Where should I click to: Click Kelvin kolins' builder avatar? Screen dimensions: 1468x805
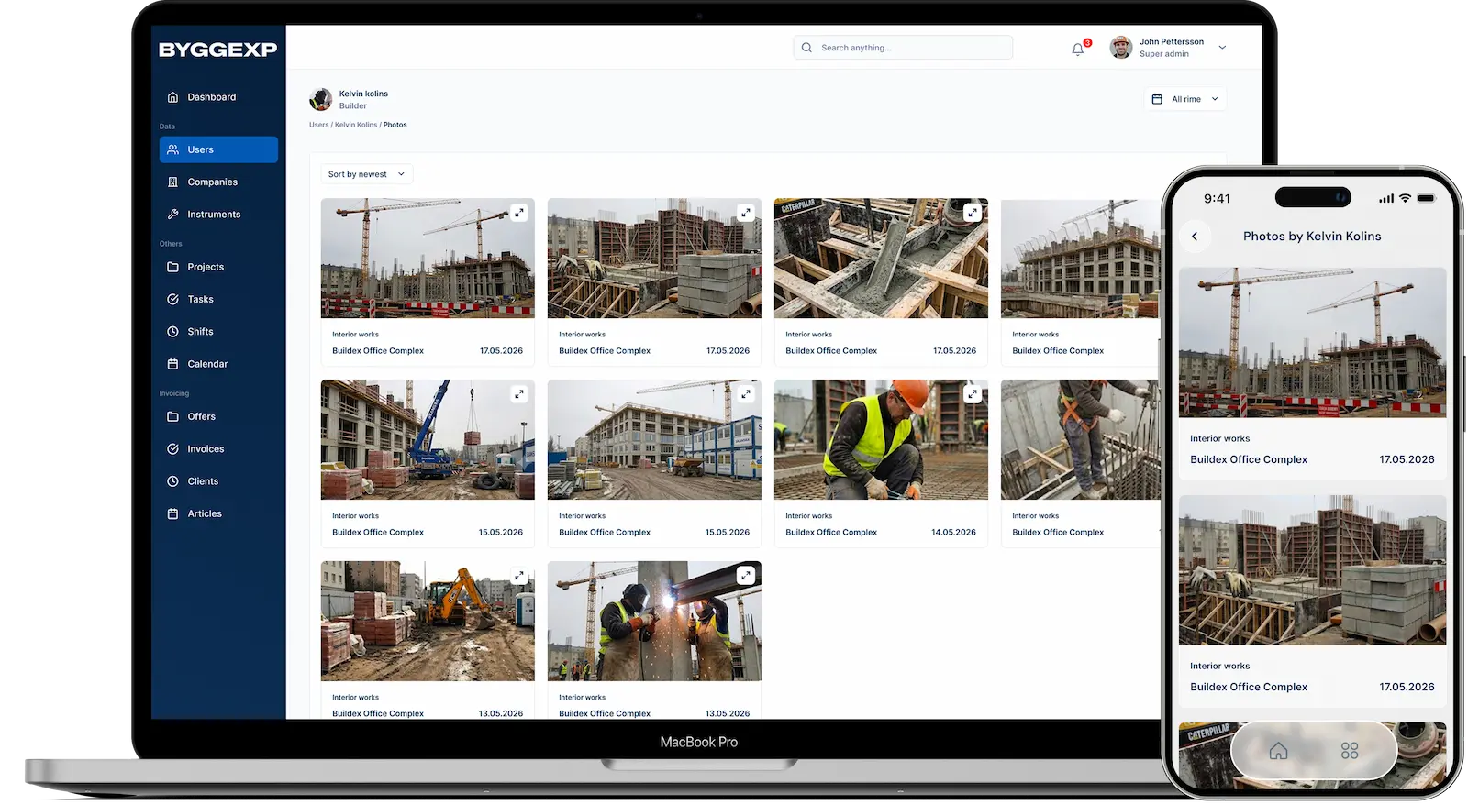(321, 99)
